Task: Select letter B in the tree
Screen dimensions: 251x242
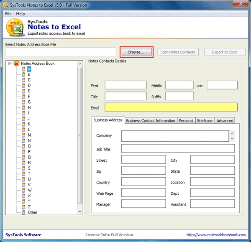Action: coord(29,74)
